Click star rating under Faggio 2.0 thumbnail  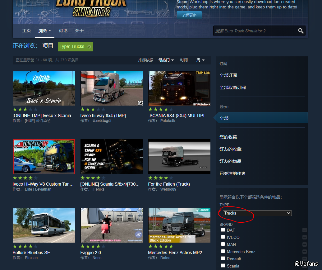(x=93, y=246)
